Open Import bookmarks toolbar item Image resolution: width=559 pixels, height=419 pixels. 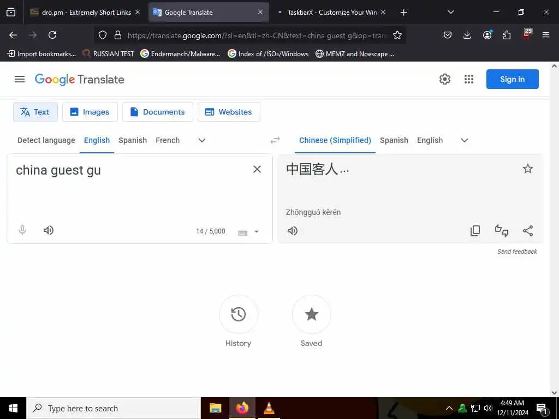[x=41, y=54]
